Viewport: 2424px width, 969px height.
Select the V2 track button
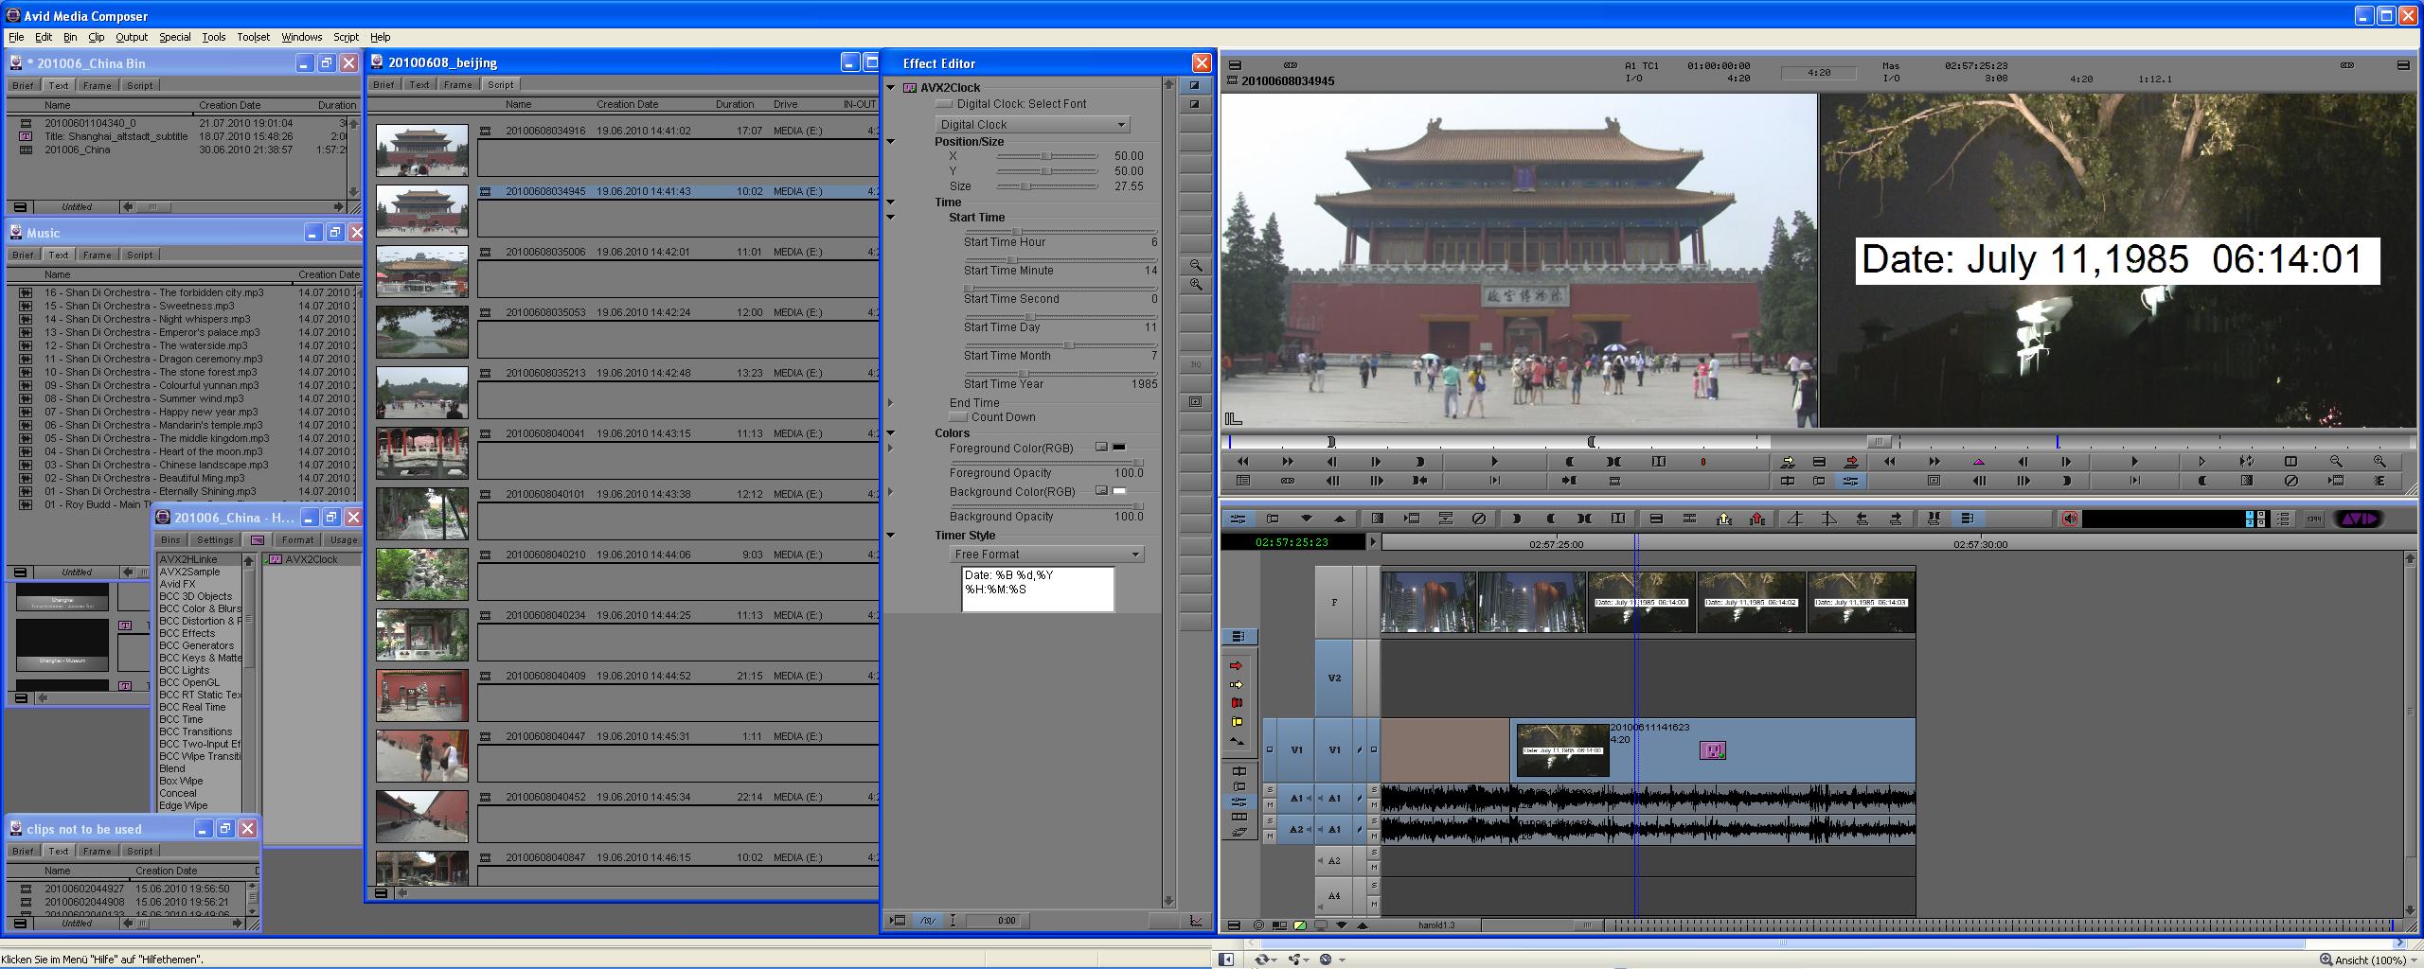(x=1334, y=678)
